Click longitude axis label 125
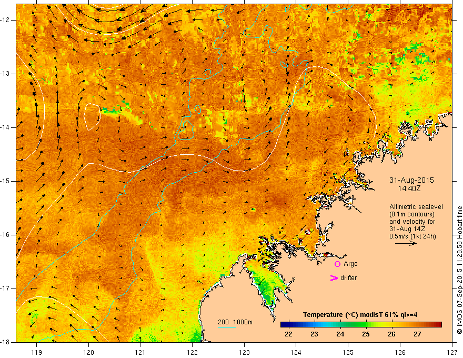 pyautogui.click(x=348, y=352)
